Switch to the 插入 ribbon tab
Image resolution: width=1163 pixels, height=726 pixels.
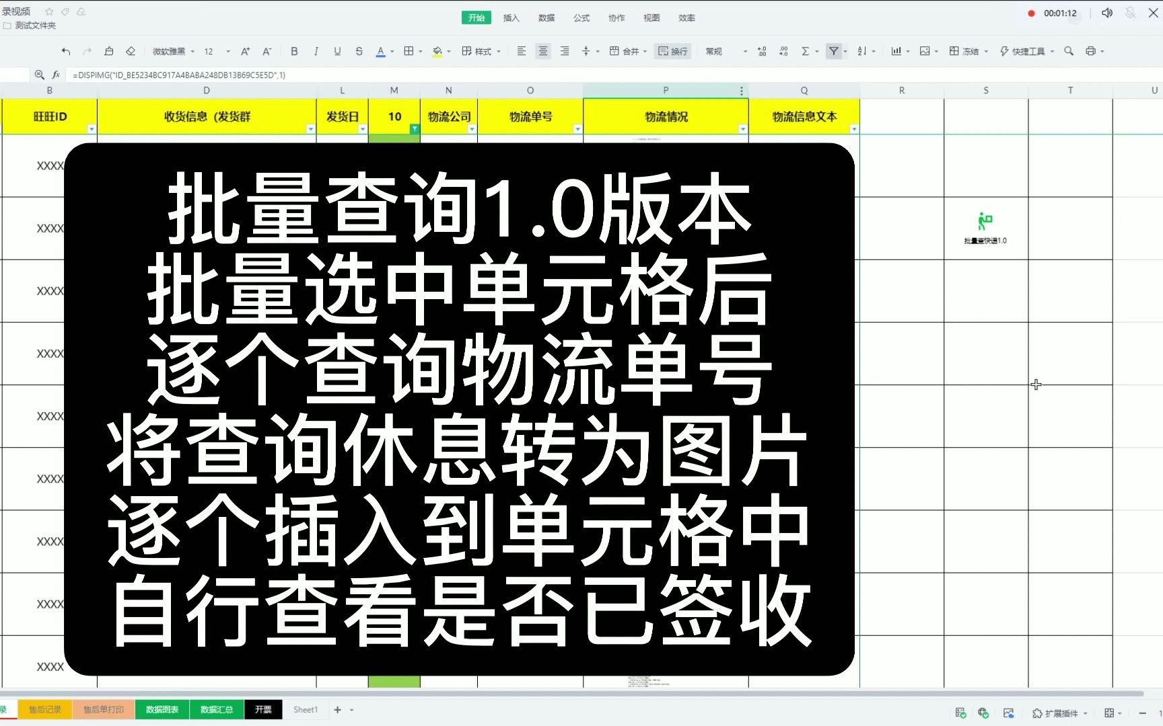[512, 18]
